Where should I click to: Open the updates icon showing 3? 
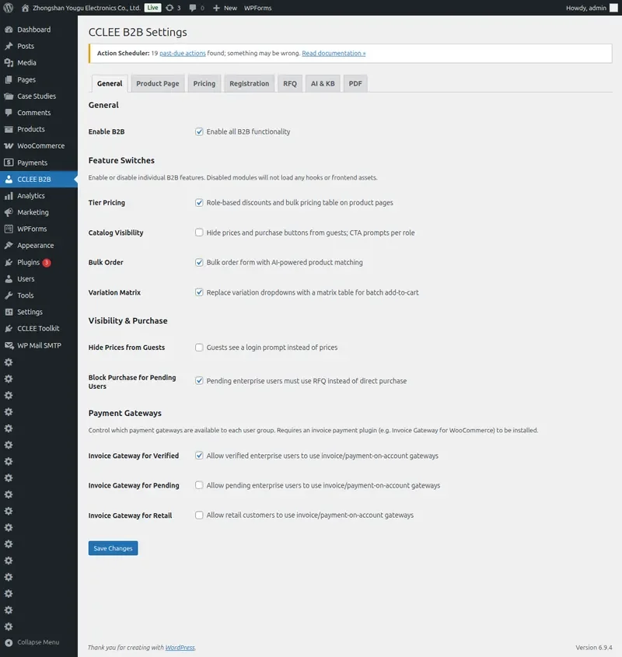(169, 8)
